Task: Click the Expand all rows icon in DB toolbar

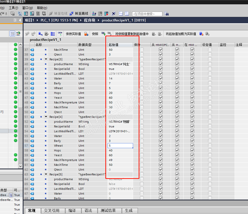Action: pos(53,34)
